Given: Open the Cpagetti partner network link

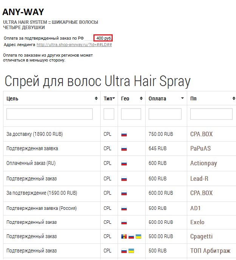Looking at the screenshot, I should click(x=202, y=237).
